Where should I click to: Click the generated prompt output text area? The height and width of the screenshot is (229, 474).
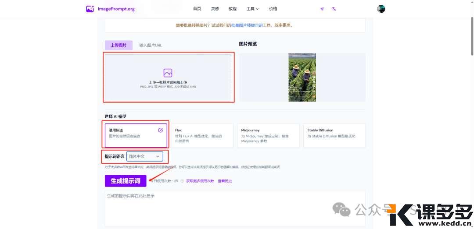coord(235,208)
